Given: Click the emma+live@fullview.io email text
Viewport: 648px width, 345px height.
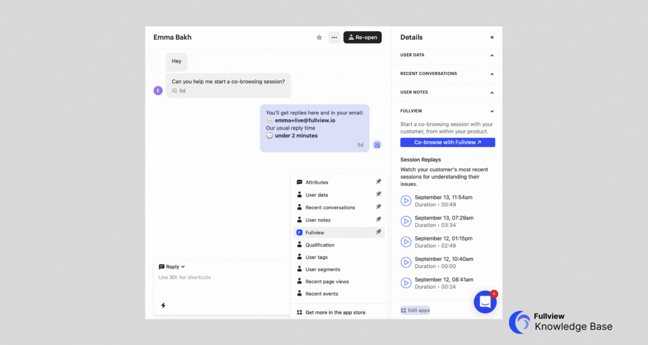Looking at the screenshot, I should coord(305,120).
